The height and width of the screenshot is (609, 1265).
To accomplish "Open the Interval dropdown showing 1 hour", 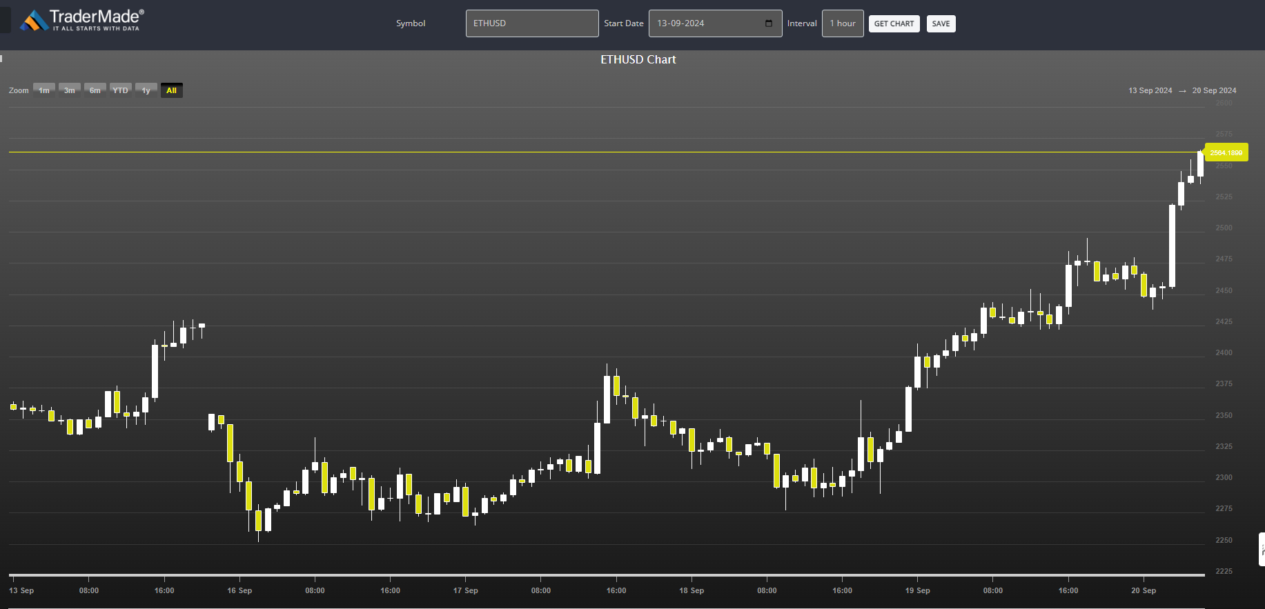I will pyautogui.click(x=843, y=23).
